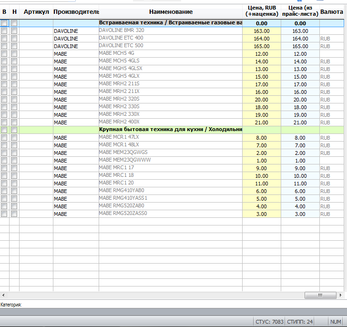Image resolution: width=347 pixels, height=327 pixels.
Task: Select the MABE MRH2 211X name cell
Action: (171, 92)
